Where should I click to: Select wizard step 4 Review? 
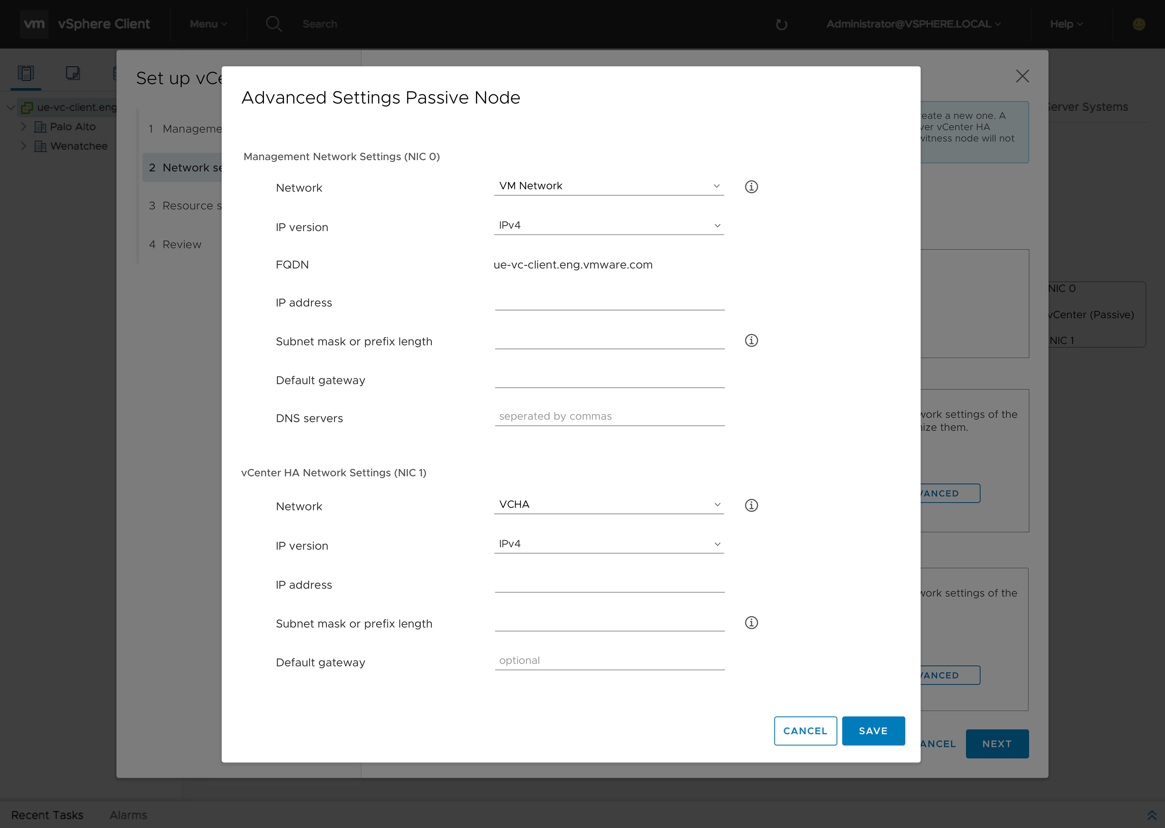coord(175,245)
